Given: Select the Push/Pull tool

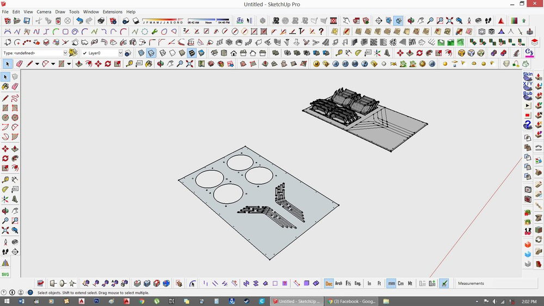Looking at the screenshot, I should 79,64.
